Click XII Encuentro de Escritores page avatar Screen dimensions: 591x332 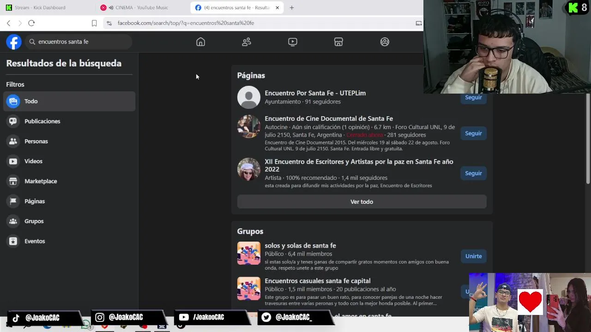coord(249,169)
